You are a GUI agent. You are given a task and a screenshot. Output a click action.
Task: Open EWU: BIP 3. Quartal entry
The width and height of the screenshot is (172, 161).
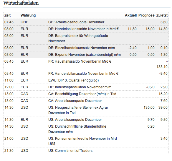86,80
